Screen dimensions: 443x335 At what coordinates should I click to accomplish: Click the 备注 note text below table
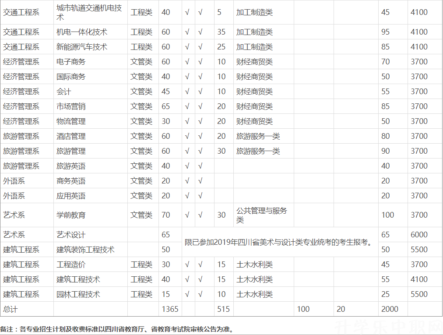pyautogui.click(x=117, y=329)
